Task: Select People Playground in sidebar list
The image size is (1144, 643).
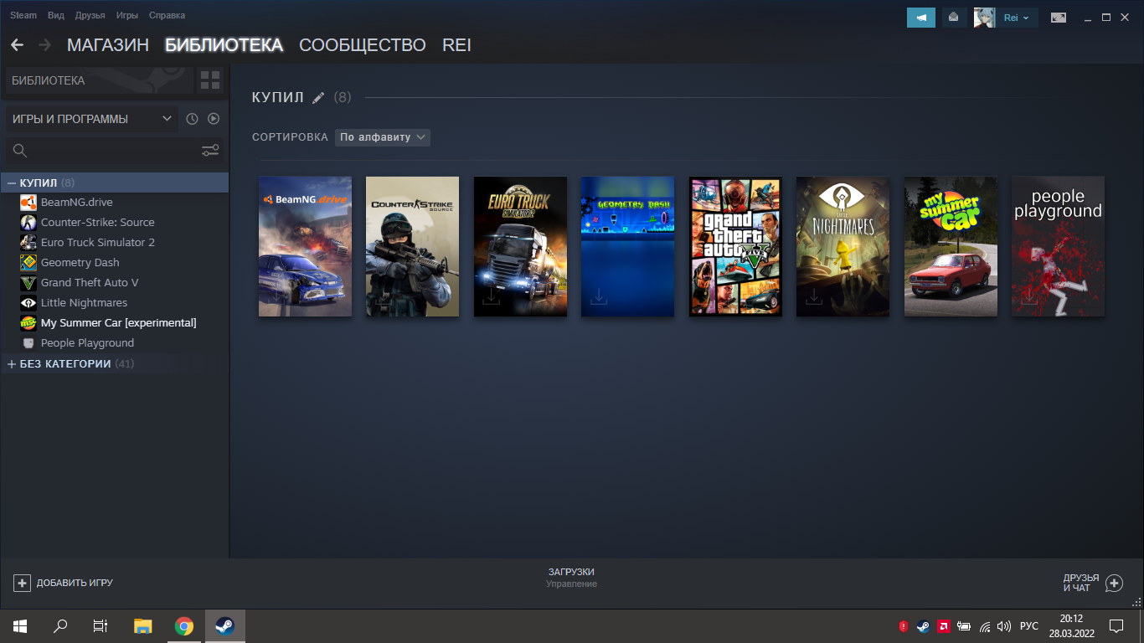Action: [87, 342]
